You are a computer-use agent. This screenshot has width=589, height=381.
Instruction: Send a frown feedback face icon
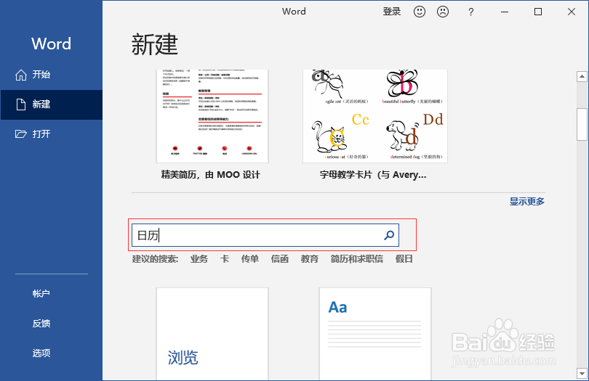point(443,12)
